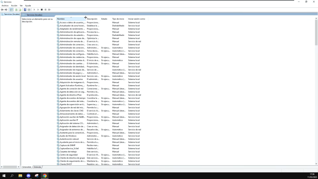The height and width of the screenshot is (179, 318).
Task: Open Discord from the taskbar
Action: [28, 176]
